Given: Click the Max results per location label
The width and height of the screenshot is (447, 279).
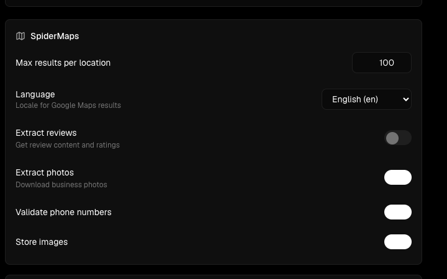Looking at the screenshot, I should [63, 63].
